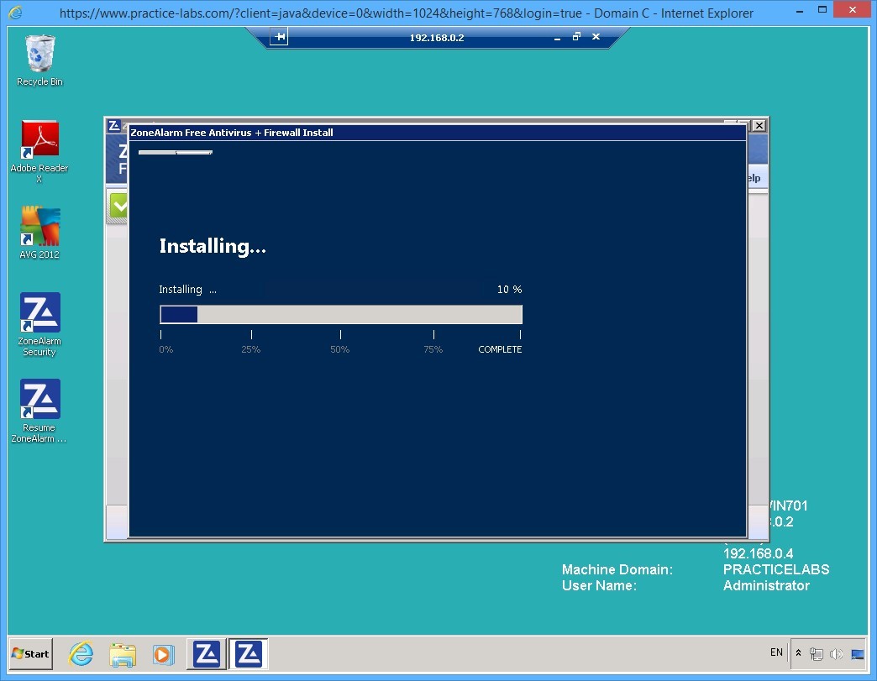Open the Start menu

29,653
